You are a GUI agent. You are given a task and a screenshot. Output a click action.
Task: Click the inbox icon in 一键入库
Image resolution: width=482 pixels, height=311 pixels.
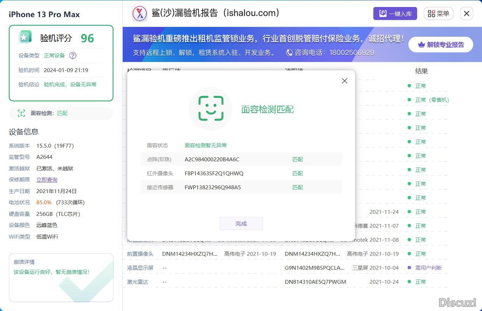pos(383,14)
